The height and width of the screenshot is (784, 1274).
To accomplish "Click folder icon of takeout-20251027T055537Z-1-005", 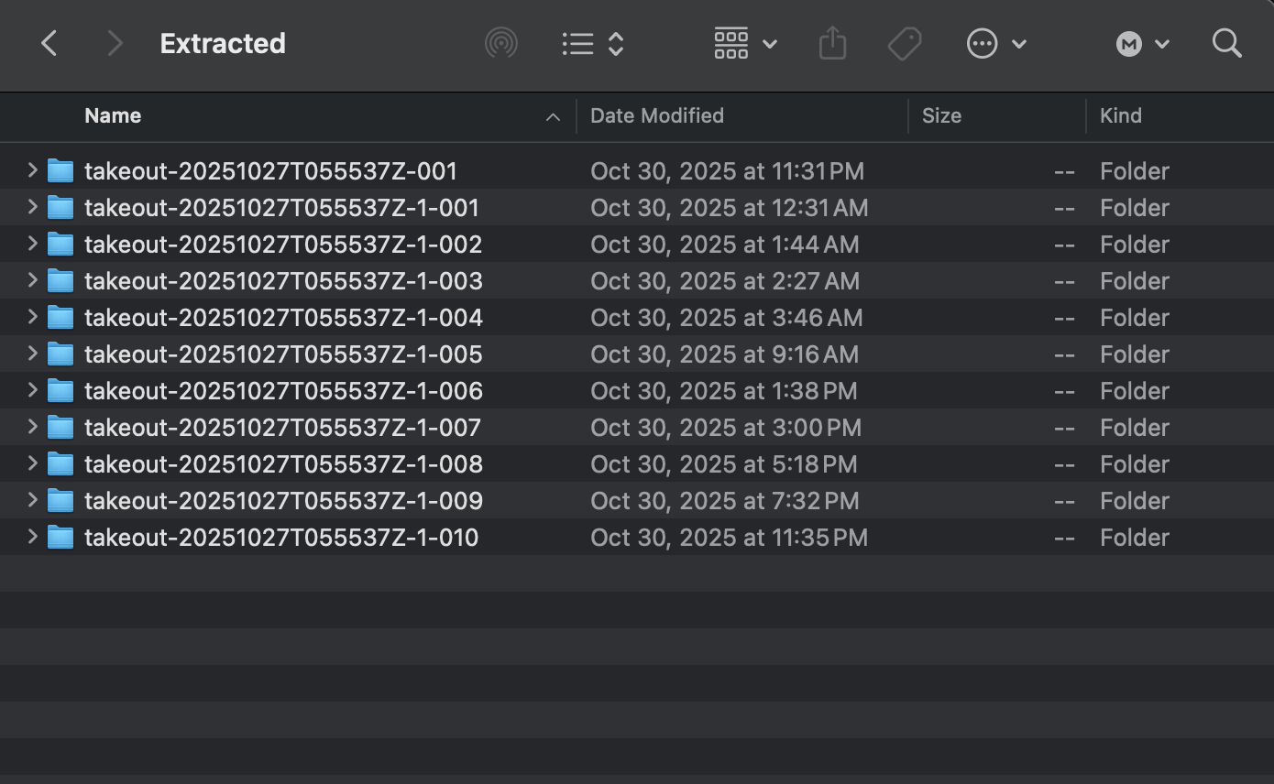I will click(60, 354).
